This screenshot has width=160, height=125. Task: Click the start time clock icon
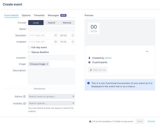click(73, 35)
